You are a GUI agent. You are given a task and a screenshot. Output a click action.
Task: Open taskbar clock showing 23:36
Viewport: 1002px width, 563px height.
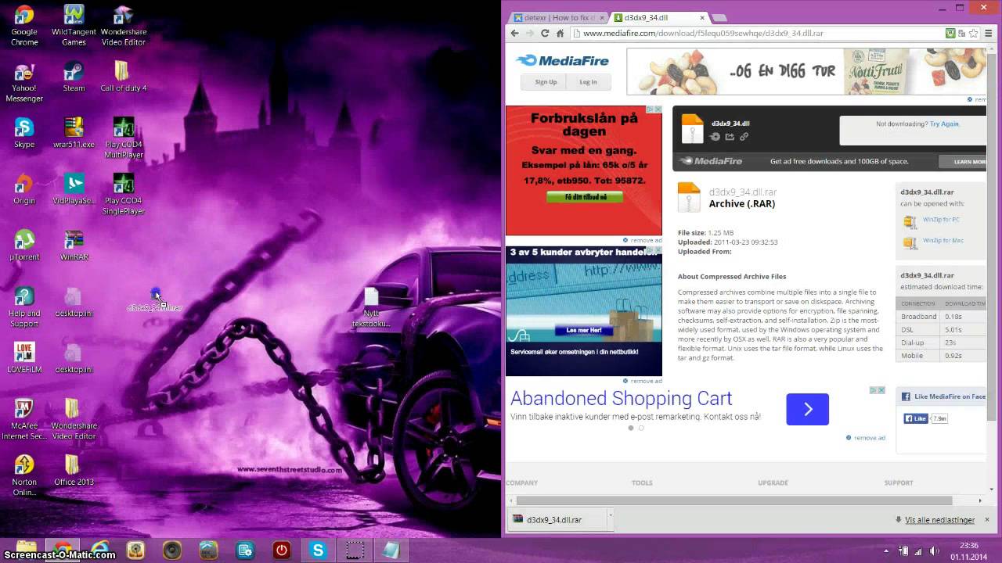click(x=969, y=550)
